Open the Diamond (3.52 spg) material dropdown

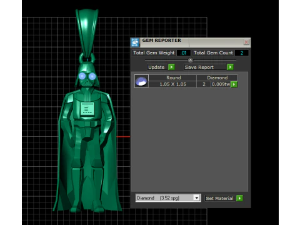tap(168, 197)
